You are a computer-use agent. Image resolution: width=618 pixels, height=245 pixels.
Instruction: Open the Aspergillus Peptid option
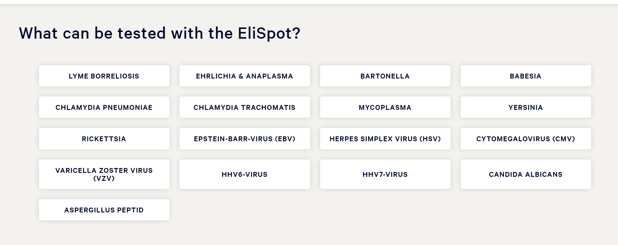tap(104, 210)
